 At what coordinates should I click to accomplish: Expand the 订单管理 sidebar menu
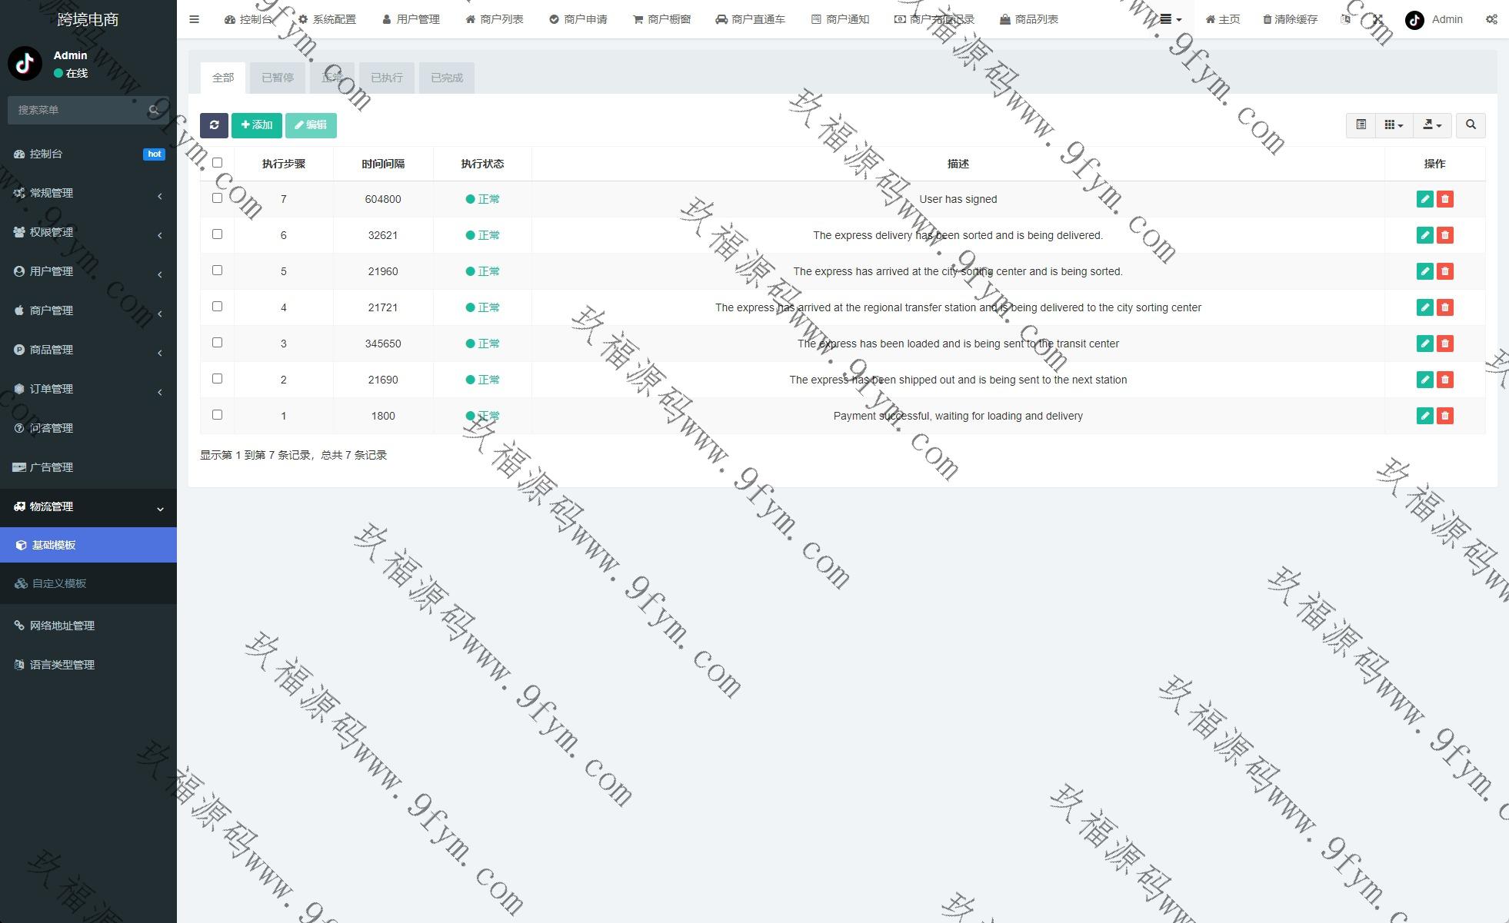point(88,389)
